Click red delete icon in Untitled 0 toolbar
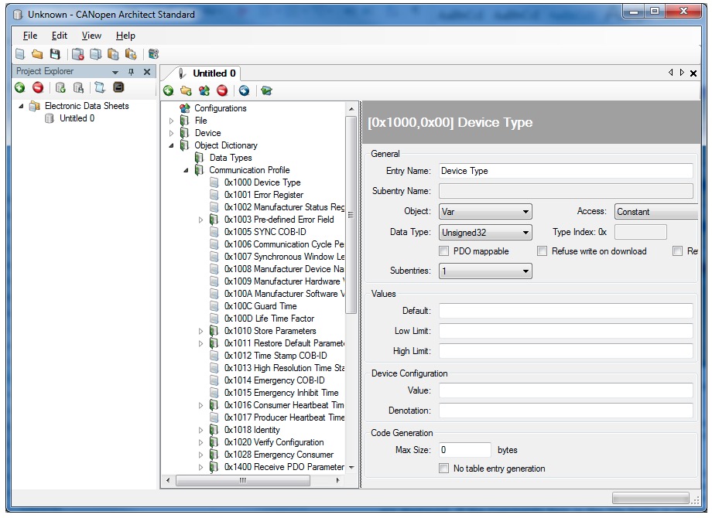 click(221, 91)
